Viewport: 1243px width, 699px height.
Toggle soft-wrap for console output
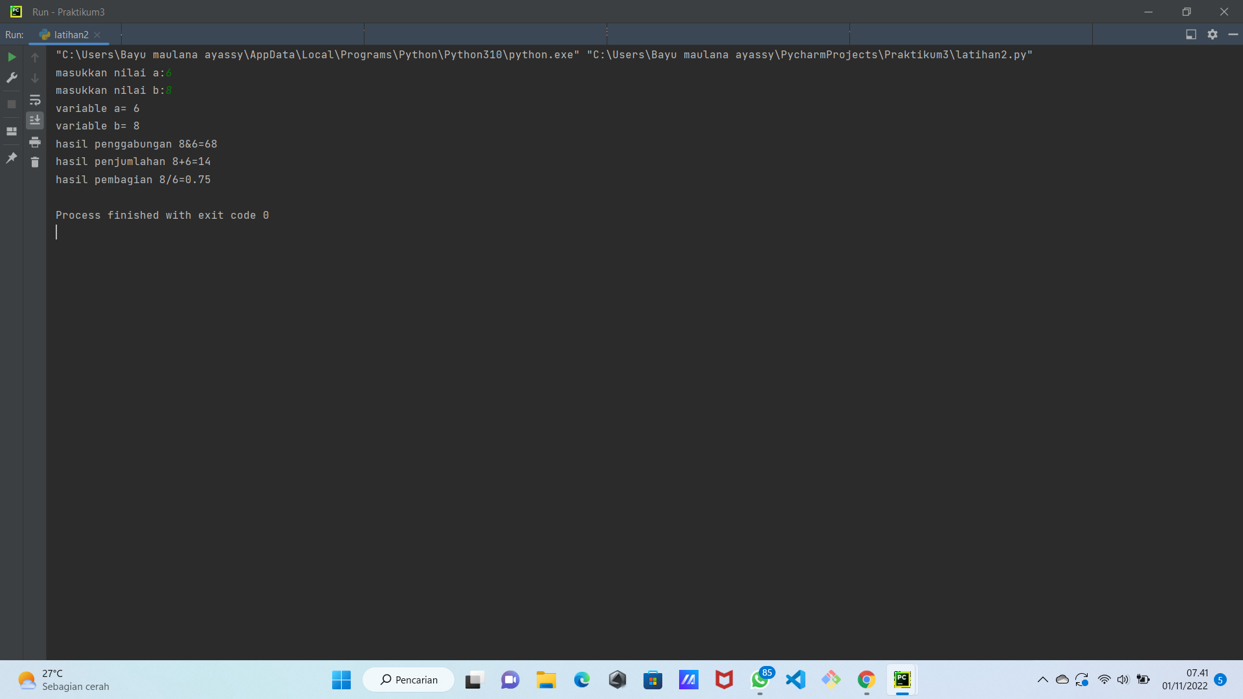pos(35,100)
